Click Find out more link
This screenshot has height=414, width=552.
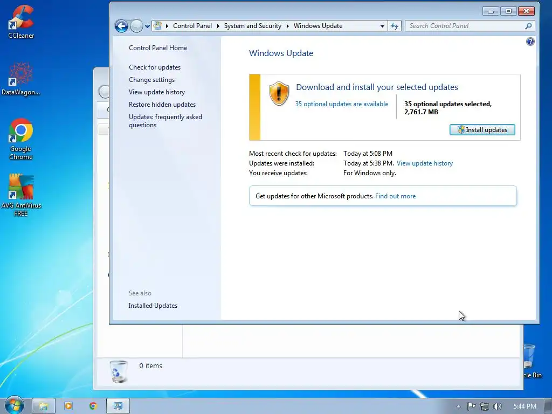(395, 196)
